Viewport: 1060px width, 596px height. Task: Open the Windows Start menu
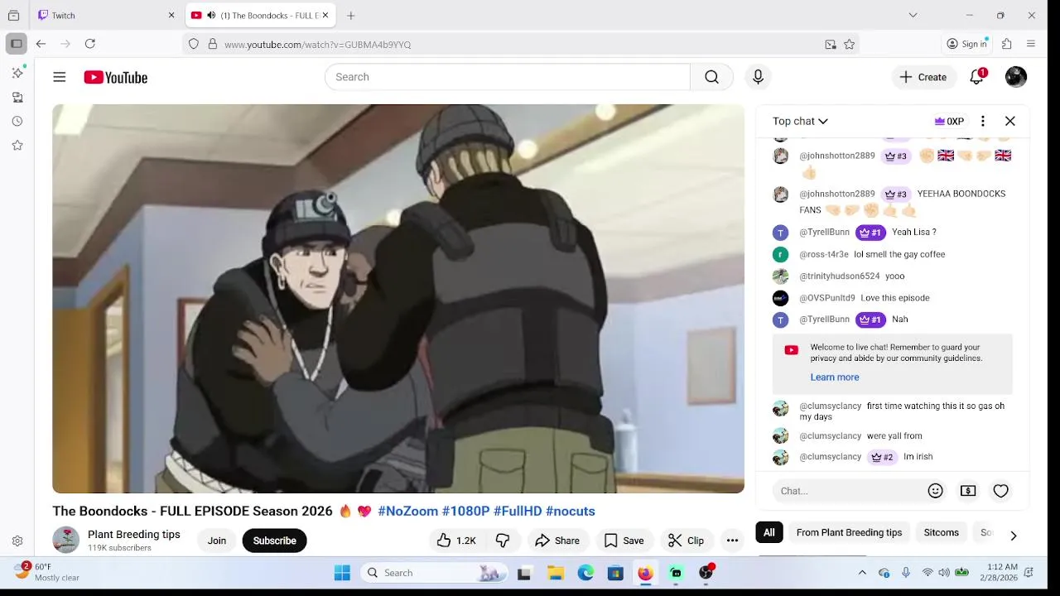tap(342, 573)
